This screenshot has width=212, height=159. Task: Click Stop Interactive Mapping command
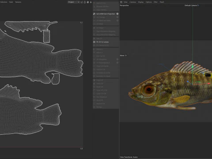tap(106, 35)
